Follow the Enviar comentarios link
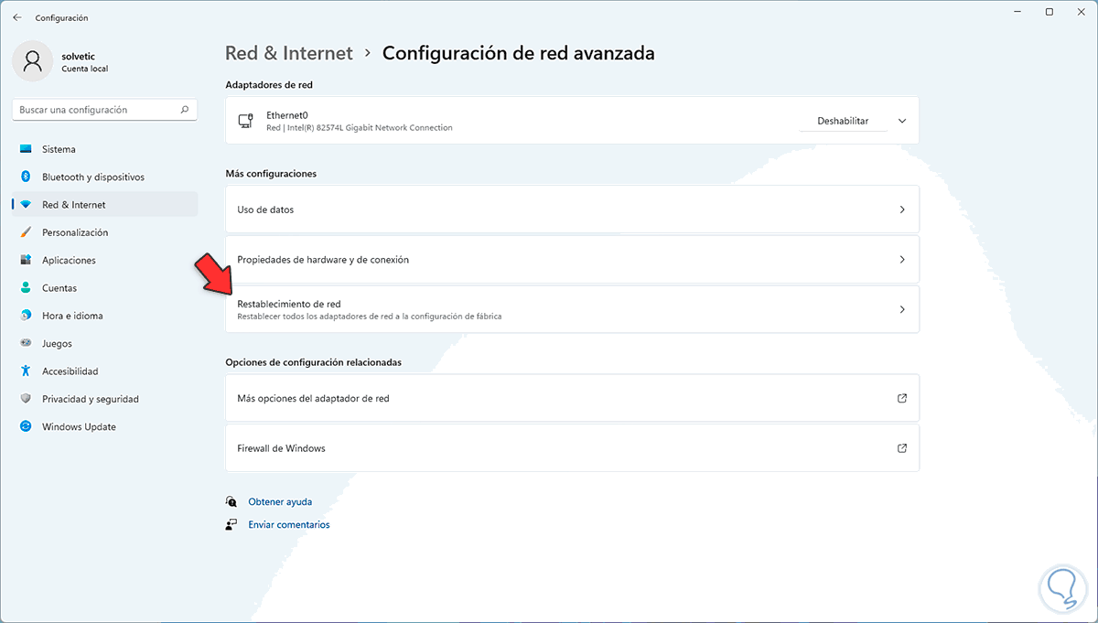The height and width of the screenshot is (623, 1098). coord(289,524)
